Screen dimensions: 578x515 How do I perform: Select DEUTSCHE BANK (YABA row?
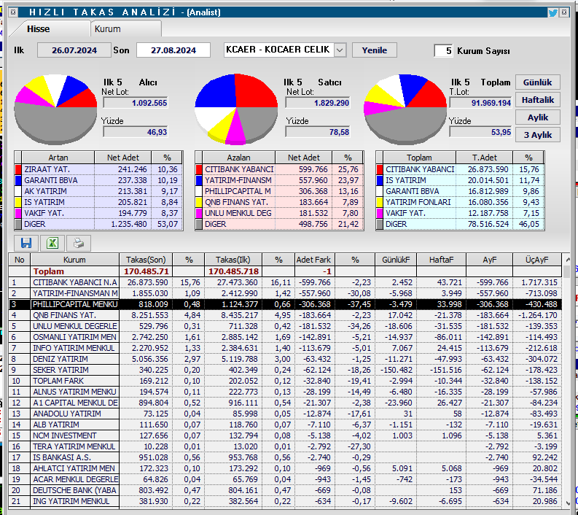(285, 490)
